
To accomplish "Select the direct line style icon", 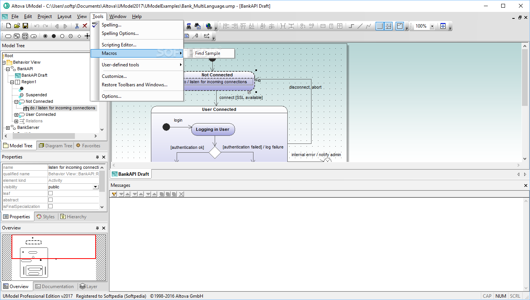I will click(x=360, y=26).
